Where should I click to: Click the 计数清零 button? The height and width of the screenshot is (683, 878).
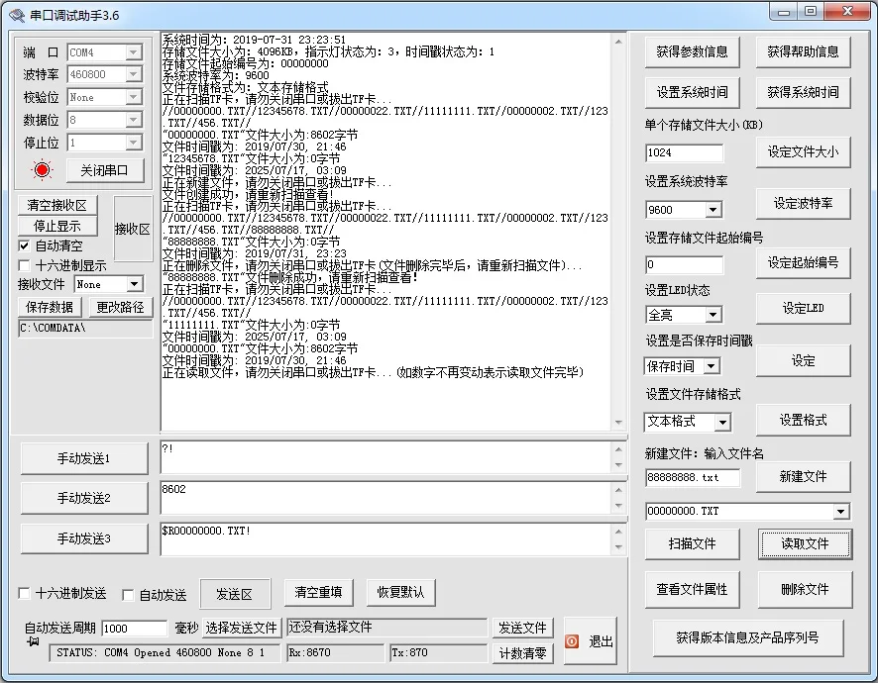click(522, 653)
